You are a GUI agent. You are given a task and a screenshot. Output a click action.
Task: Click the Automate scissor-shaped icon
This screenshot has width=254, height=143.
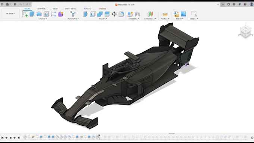(x=73, y=14)
